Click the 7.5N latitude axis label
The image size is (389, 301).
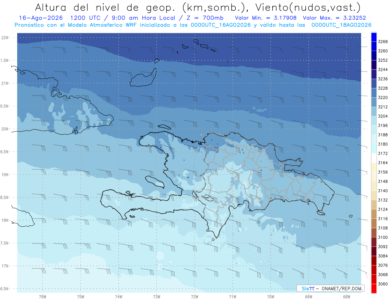point(5,243)
